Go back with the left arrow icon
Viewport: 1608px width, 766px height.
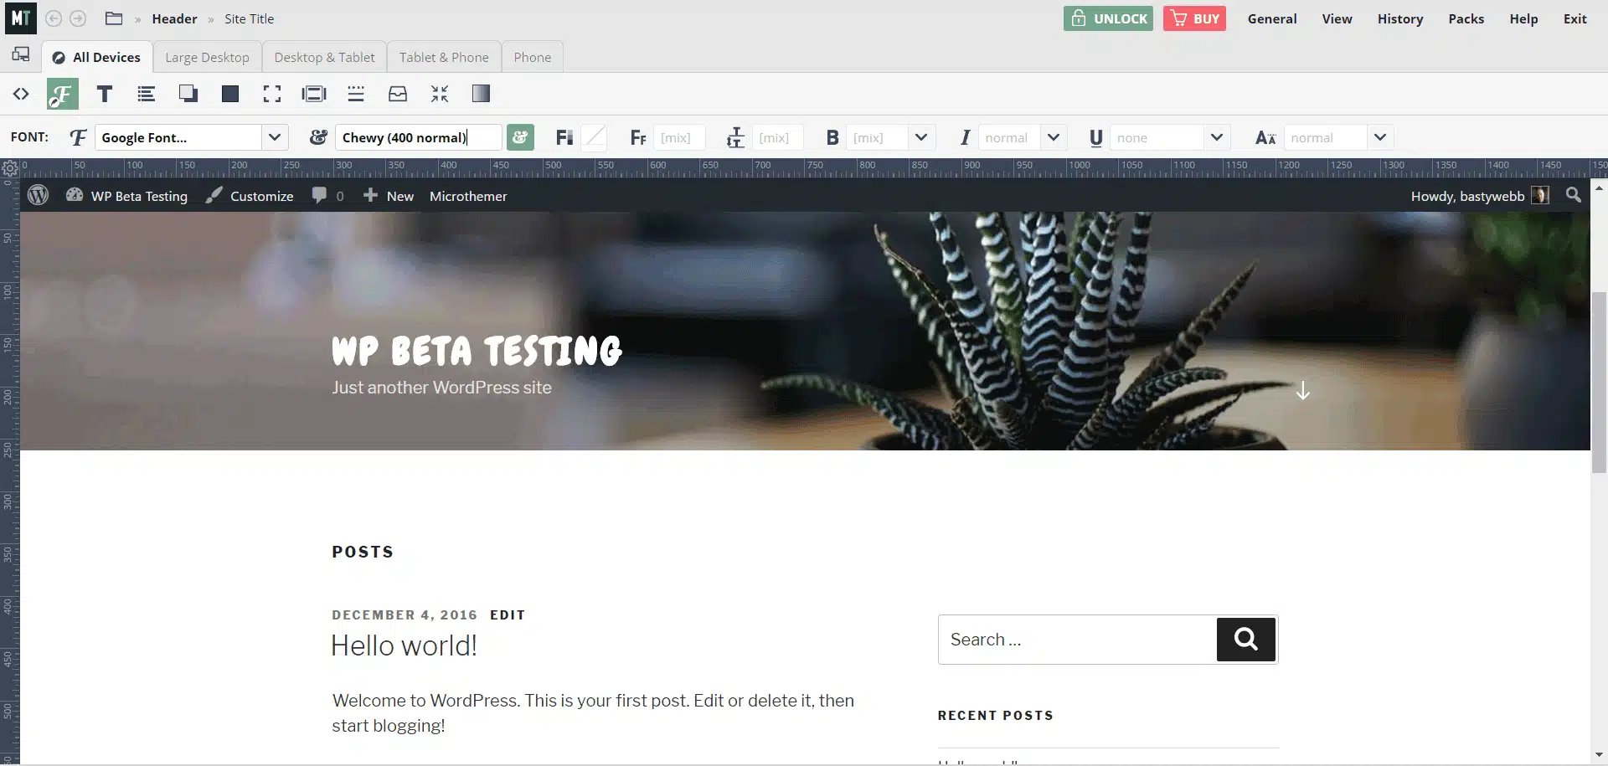pyautogui.click(x=54, y=18)
